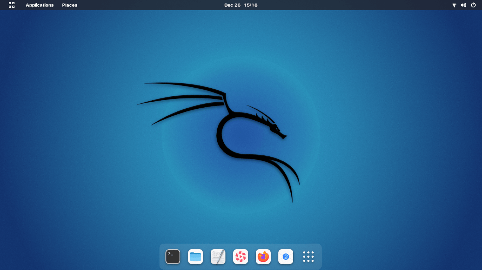Image resolution: width=482 pixels, height=270 pixels.
Task: Open the power menu icon
Action: [x=473, y=5]
